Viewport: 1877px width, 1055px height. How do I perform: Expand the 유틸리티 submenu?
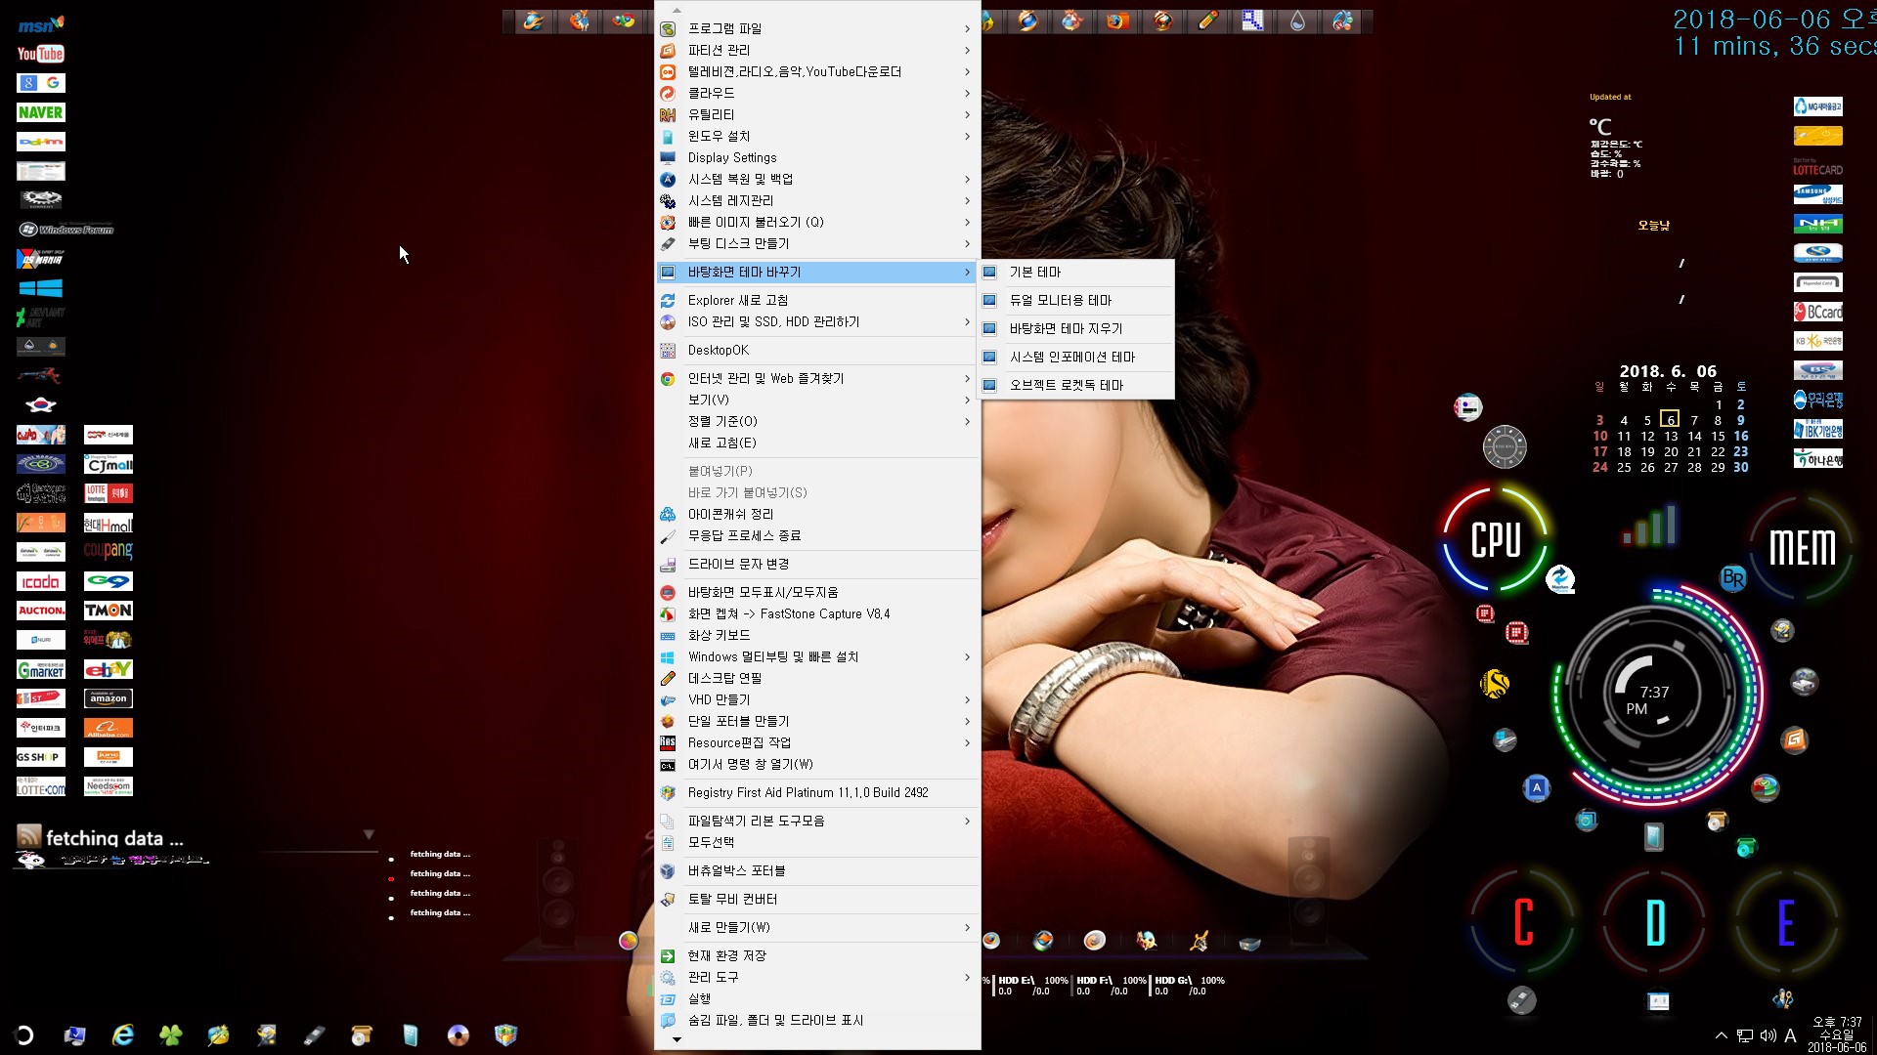click(x=817, y=114)
